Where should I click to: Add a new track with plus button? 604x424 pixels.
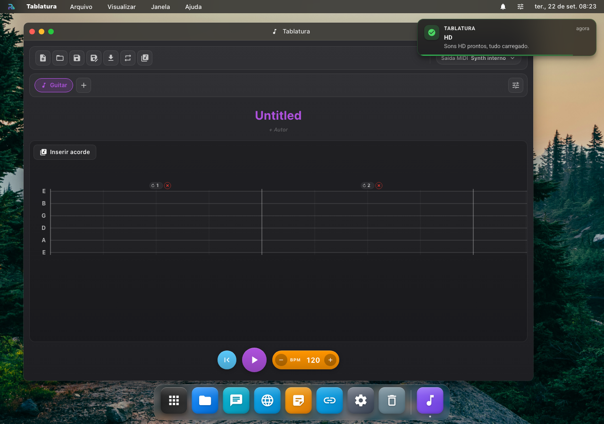(x=84, y=85)
